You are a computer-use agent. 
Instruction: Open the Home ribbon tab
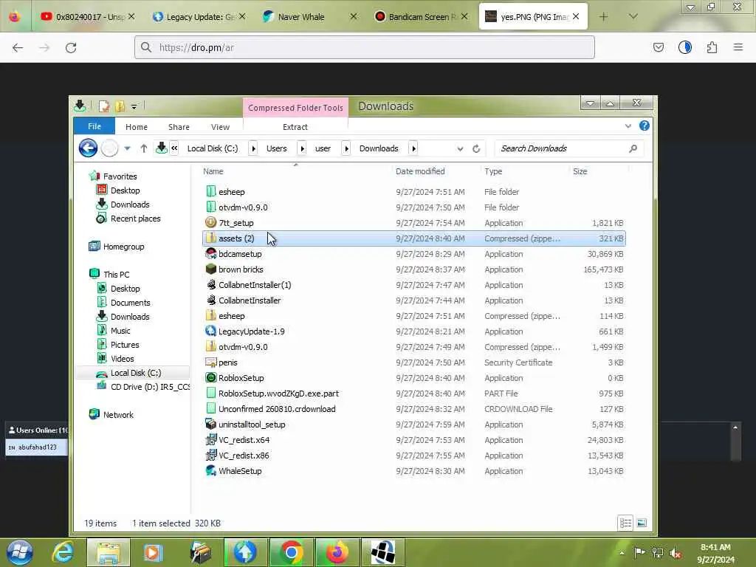[x=137, y=127]
